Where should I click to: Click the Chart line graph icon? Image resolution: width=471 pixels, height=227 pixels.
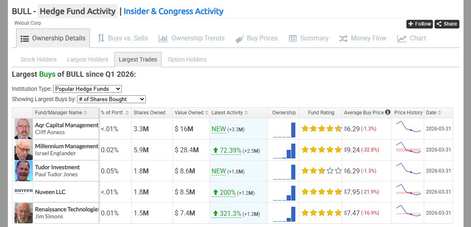[401, 39]
